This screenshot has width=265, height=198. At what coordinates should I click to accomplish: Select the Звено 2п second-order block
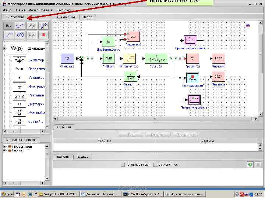click(x=156, y=59)
